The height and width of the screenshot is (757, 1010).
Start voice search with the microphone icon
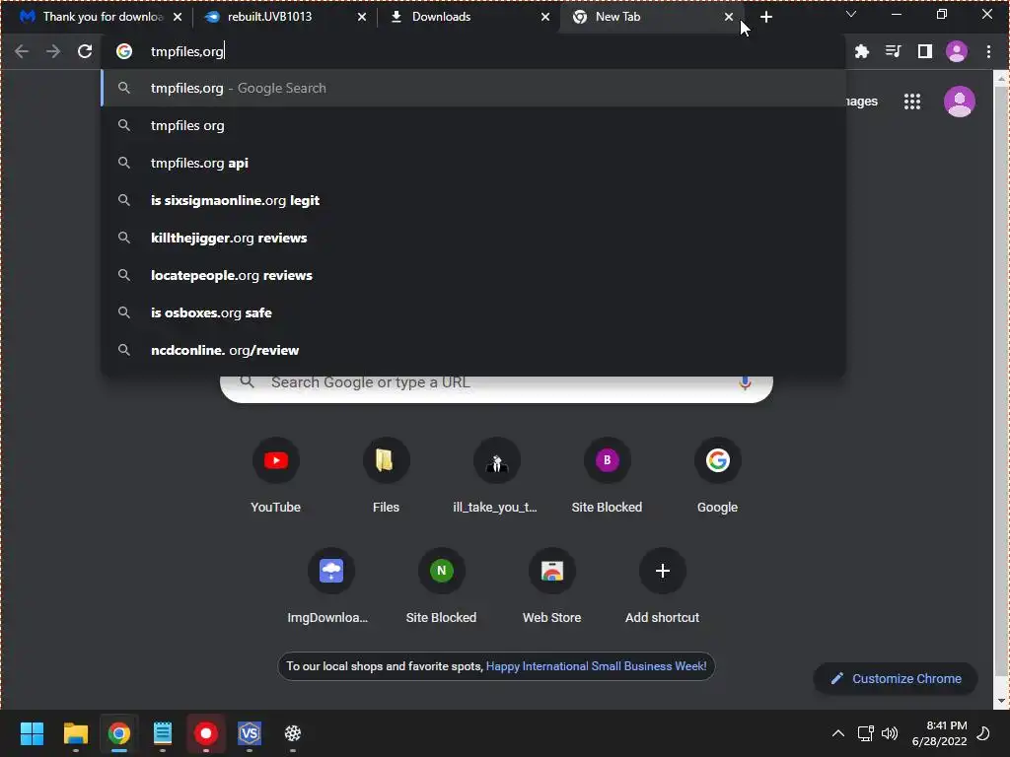745,383
